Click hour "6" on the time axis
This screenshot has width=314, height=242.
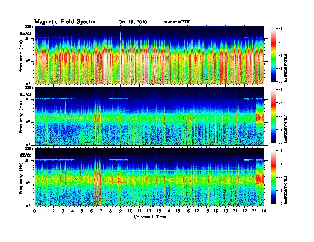click(x=92, y=211)
